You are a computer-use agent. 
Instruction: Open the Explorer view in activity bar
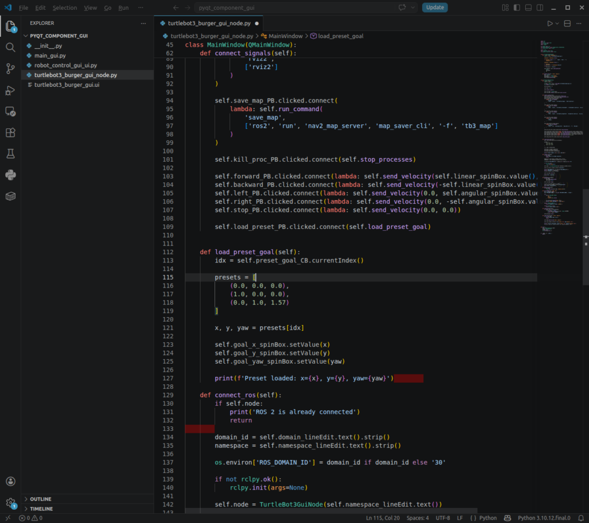pyautogui.click(x=10, y=26)
